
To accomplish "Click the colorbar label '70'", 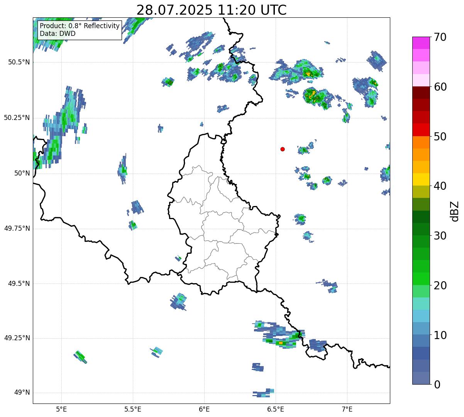I will 440,37.
